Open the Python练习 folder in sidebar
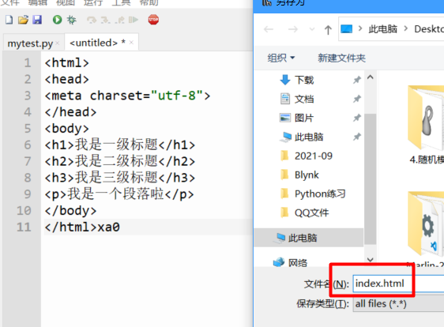 (x=320, y=194)
